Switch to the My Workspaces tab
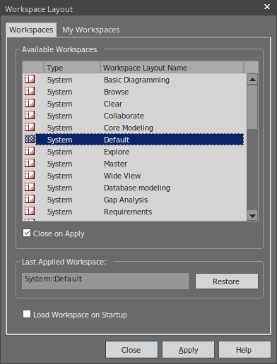 (91, 30)
